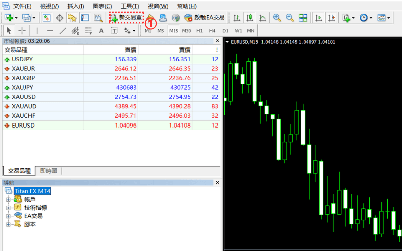The height and width of the screenshot is (251, 402).
Task: Click the zoom out magnifier icon
Action: pyautogui.click(x=290, y=18)
